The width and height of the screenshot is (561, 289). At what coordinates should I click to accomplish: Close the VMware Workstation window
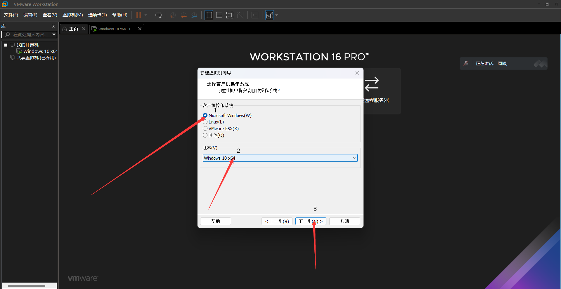point(556,4)
